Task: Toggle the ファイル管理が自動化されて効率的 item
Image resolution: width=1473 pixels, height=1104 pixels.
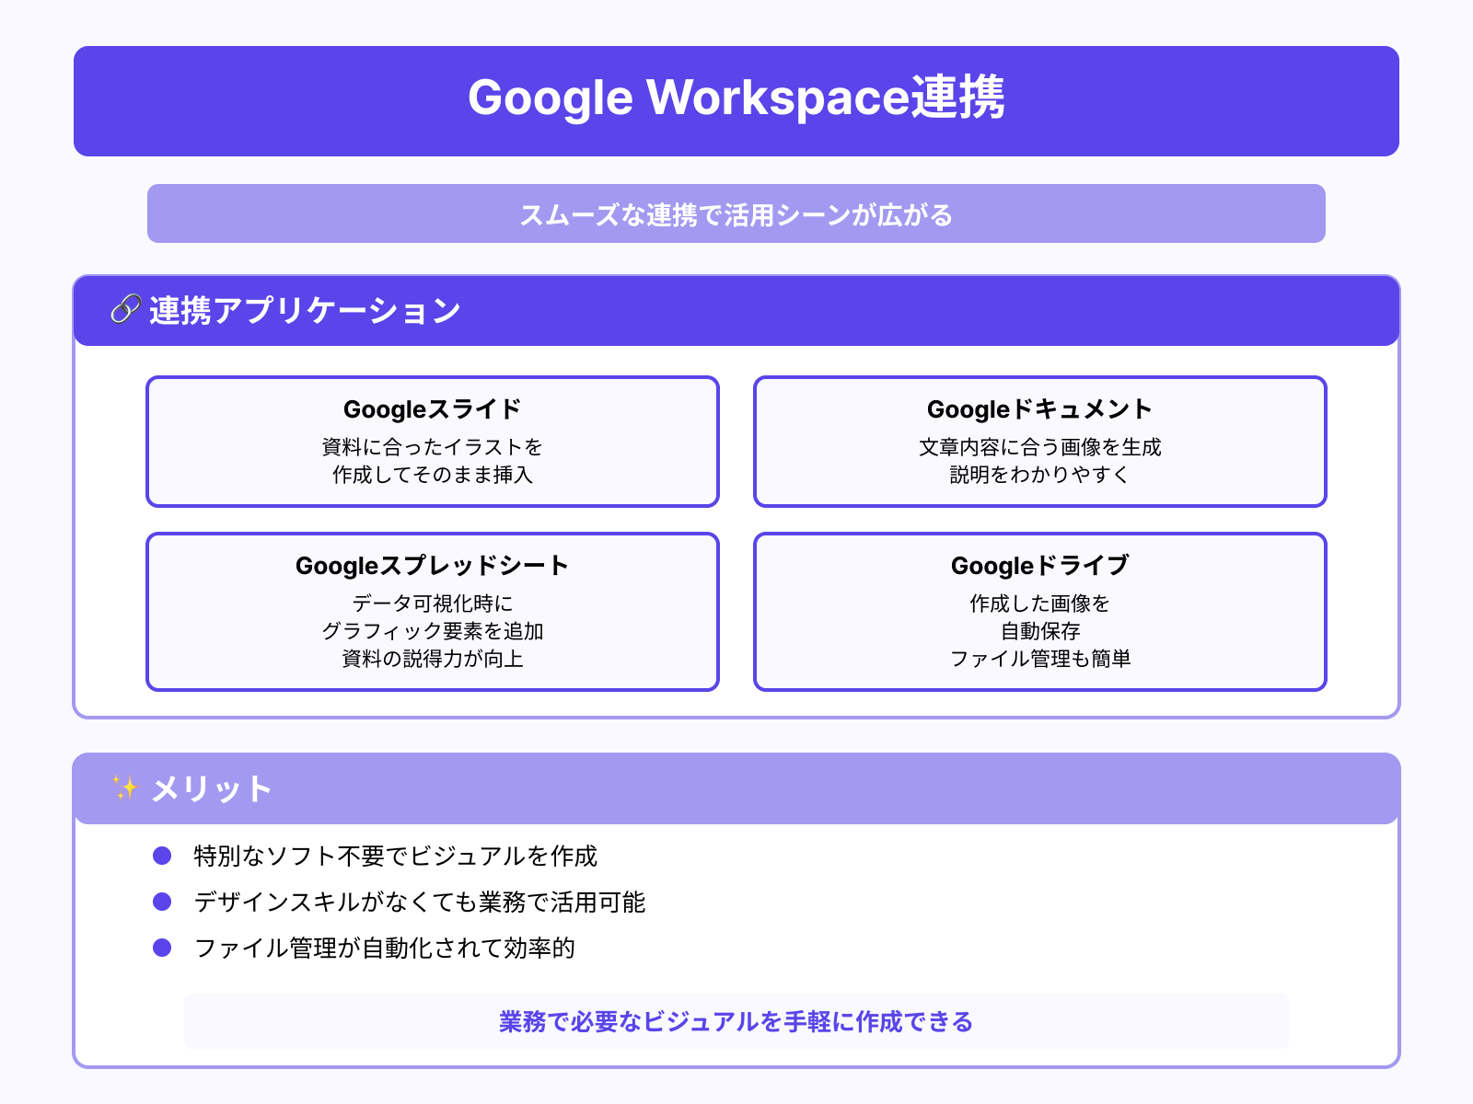Action: (x=385, y=948)
